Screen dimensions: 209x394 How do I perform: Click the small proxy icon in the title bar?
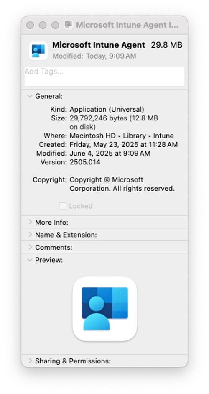(x=68, y=25)
